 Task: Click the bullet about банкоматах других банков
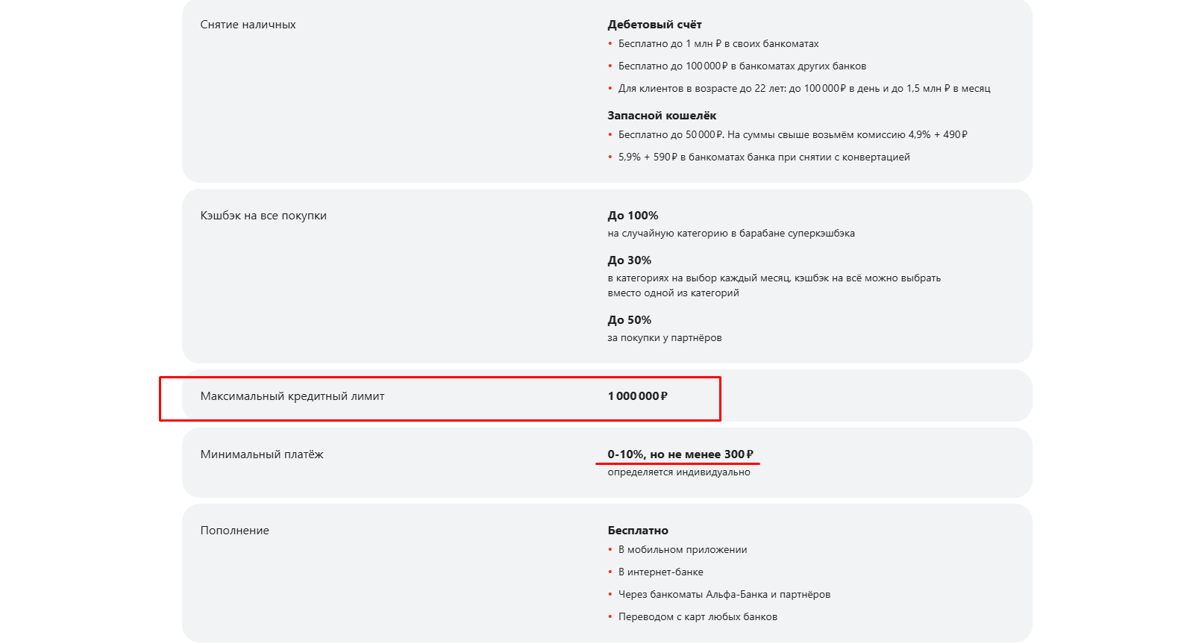[x=742, y=66]
